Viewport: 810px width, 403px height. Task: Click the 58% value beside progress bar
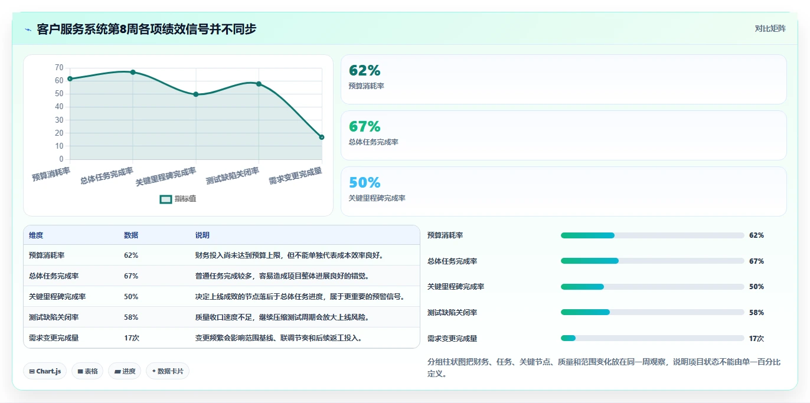(756, 312)
